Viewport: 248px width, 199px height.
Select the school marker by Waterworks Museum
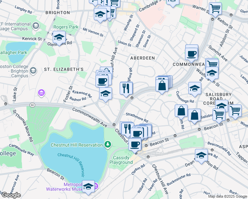coord(88,187)
